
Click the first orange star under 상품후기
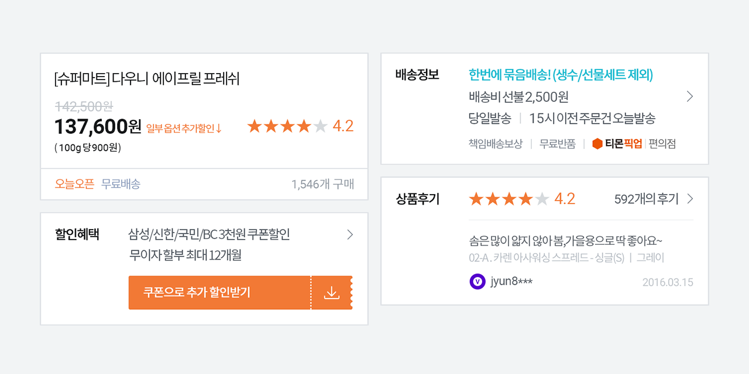click(x=476, y=199)
